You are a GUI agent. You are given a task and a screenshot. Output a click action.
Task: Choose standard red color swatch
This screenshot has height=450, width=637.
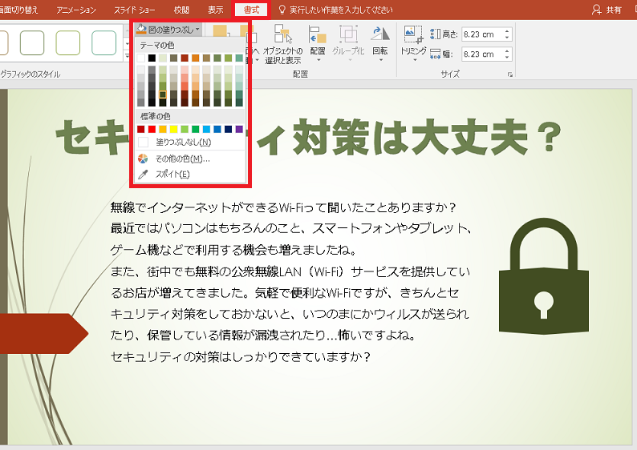pos(152,130)
